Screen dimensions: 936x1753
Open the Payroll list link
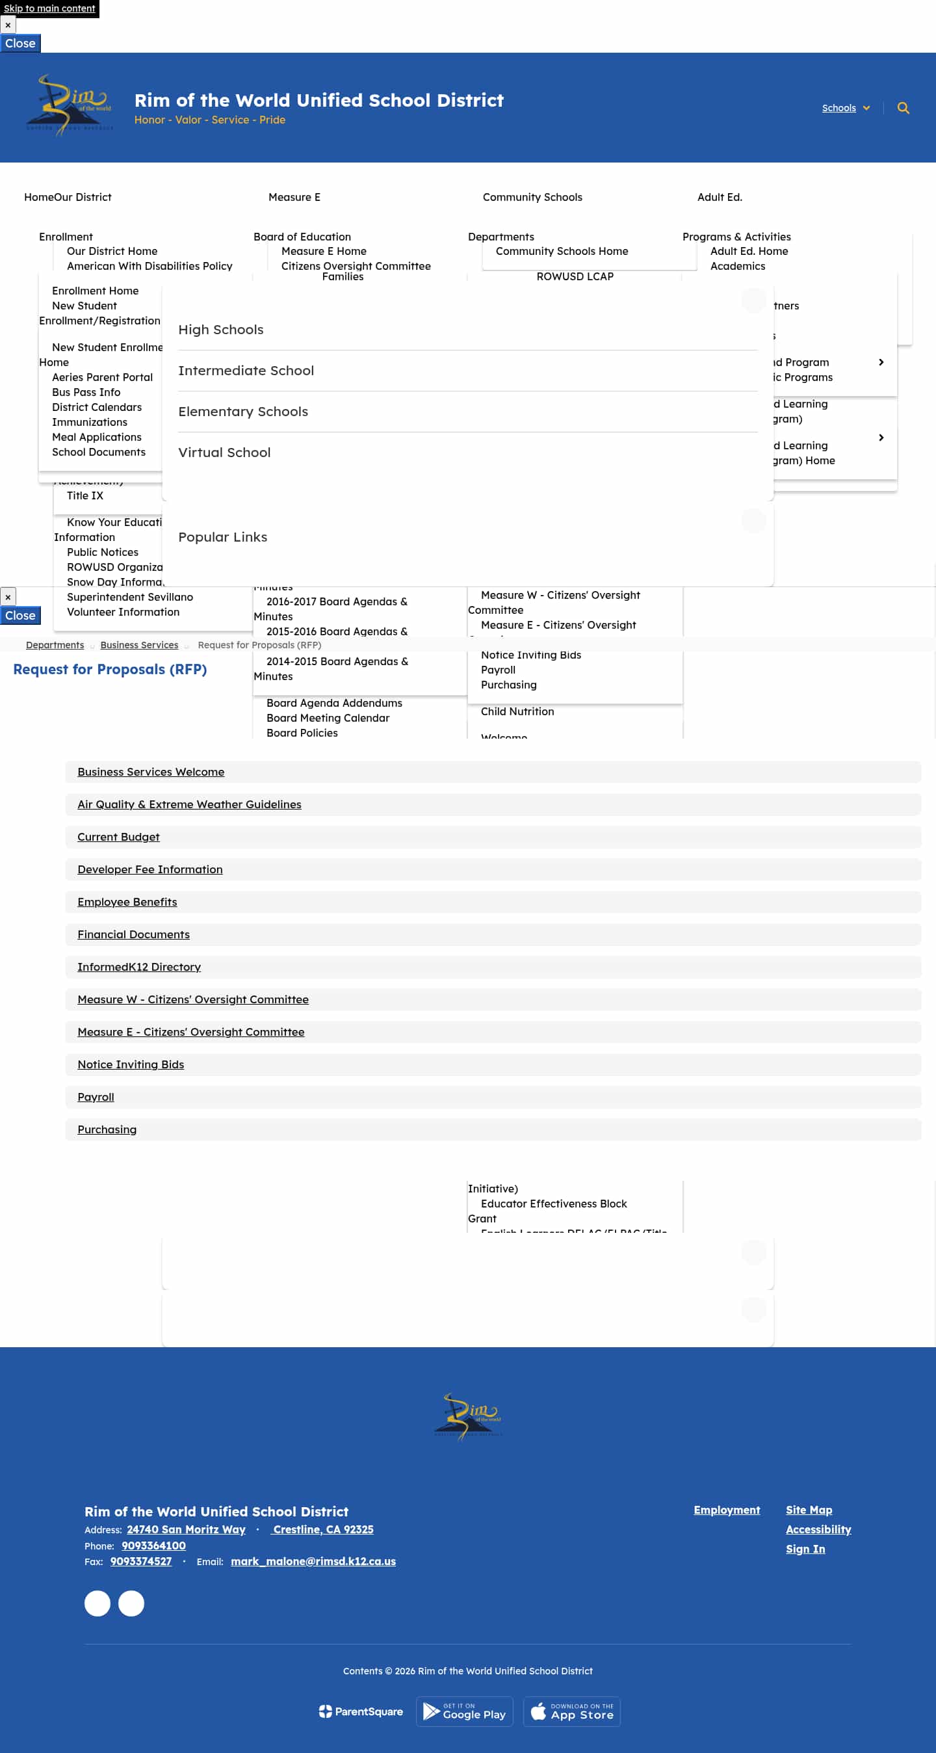[x=96, y=1097]
